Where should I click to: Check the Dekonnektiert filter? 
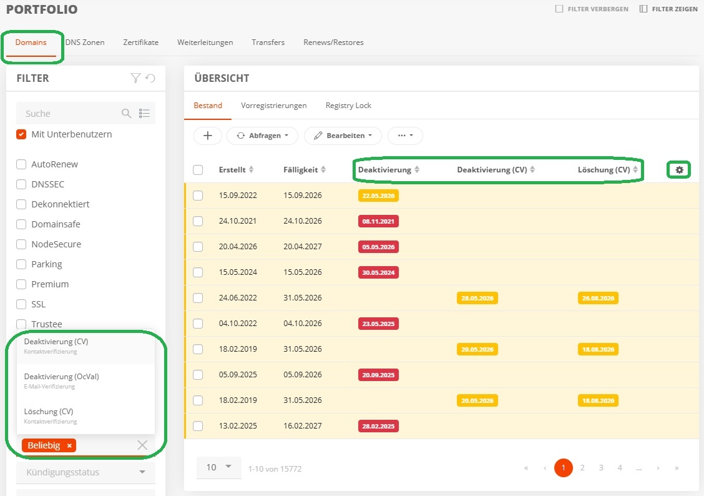21,204
